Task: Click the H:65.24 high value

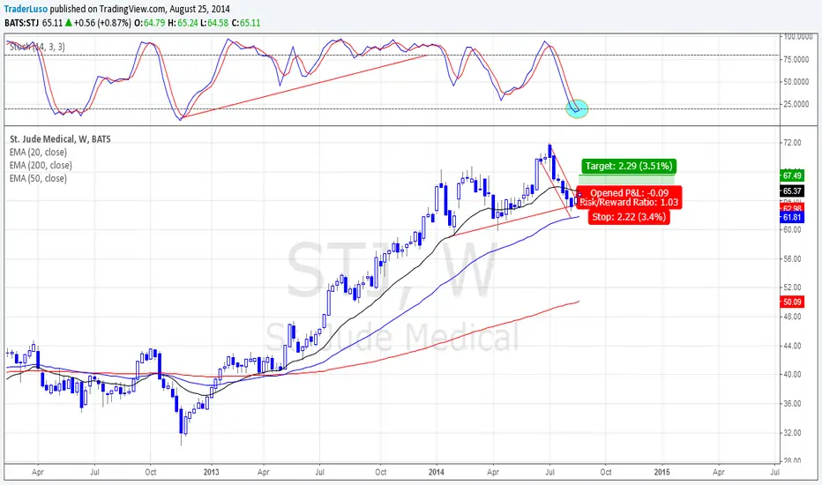Action: (183, 23)
